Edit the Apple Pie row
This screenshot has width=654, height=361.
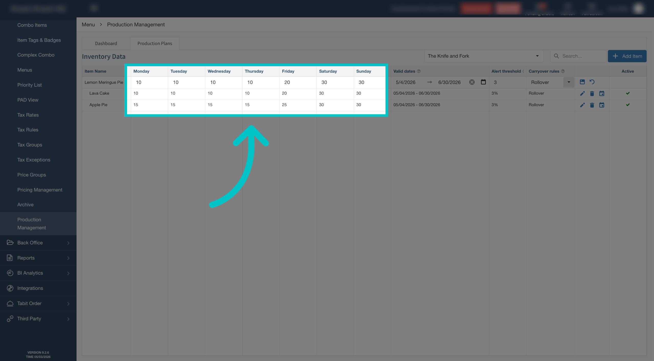pos(582,105)
